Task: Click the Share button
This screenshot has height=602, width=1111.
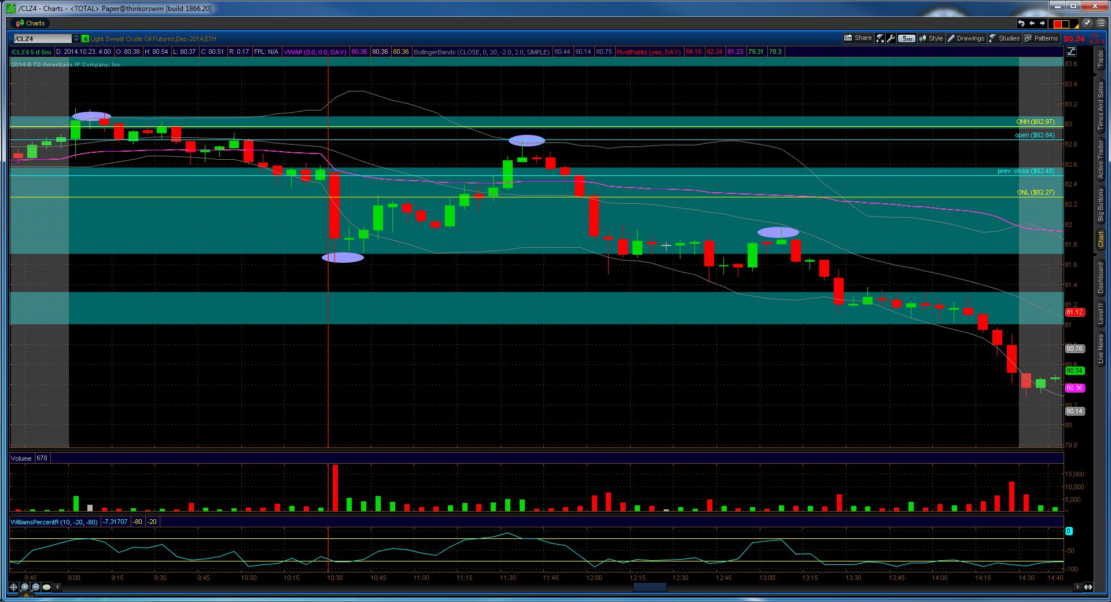Action: (858, 38)
